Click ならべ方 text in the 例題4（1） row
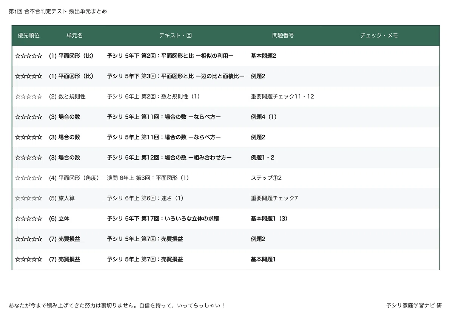The image size is (453, 318). (204, 117)
